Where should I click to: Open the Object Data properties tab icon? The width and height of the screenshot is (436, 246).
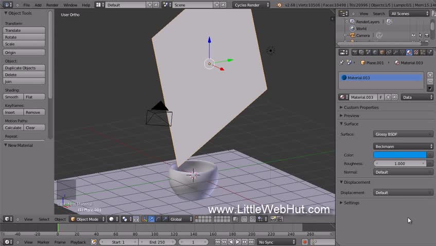tap(402, 52)
